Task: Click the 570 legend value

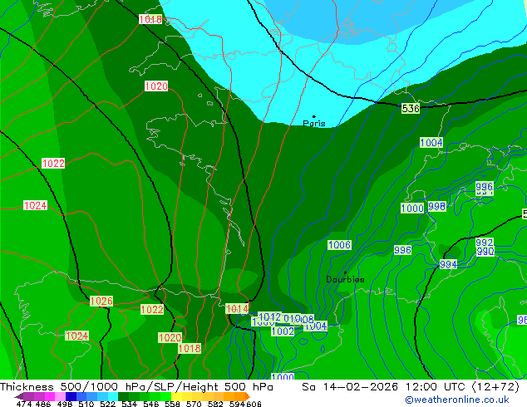Action: coord(194,404)
